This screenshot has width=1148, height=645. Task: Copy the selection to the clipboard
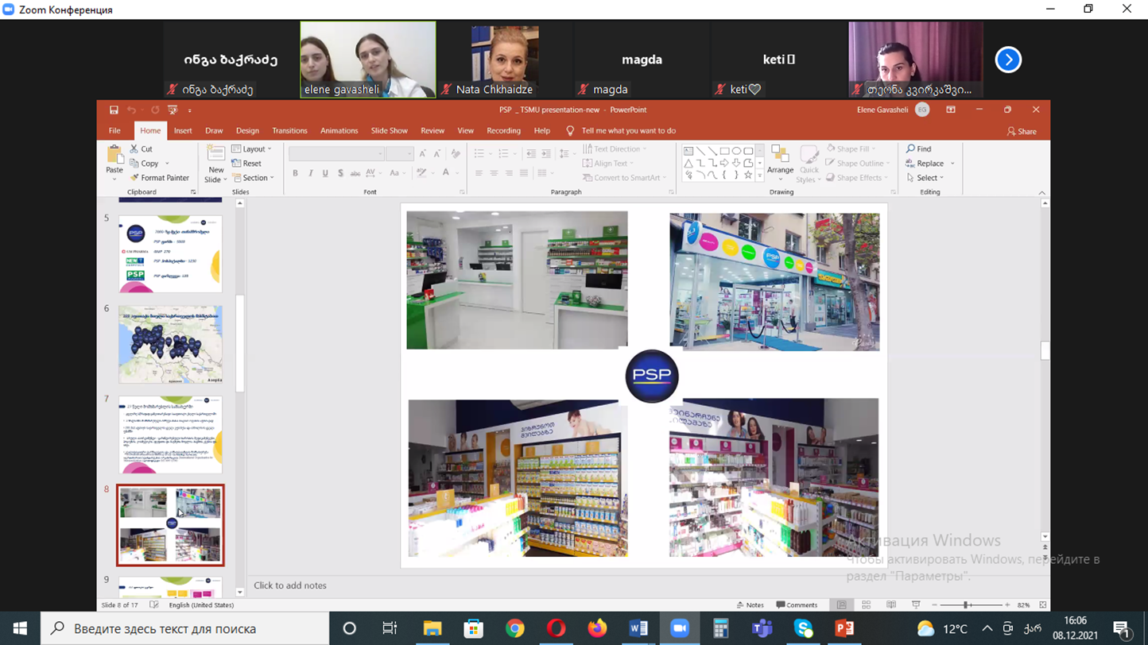(x=144, y=164)
